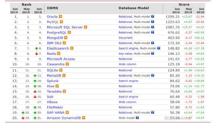This screenshot has height=124, width=214.
Task: Click the info icon in IBM Db2 row
Action: point(152,43)
